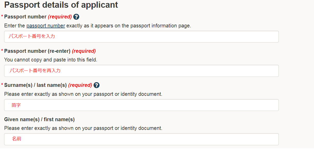Focus the Passport number re-enter input field

coord(141,71)
